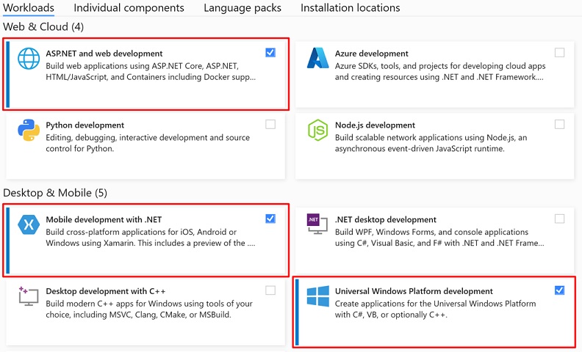The image size is (582, 352).
Task: Click the Desktop development with C++ icon
Action: click(x=29, y=296)
